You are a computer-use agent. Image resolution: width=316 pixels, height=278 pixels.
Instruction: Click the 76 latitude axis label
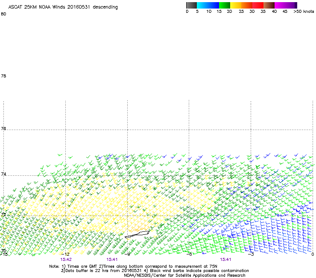coord(3,128)
